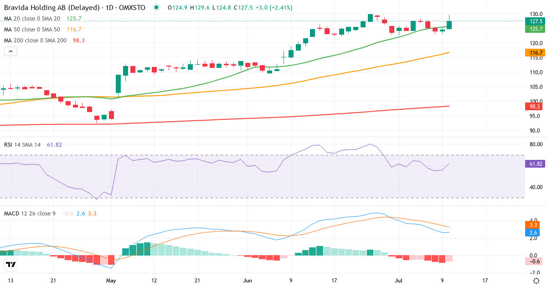Click the Jun label on time axis

248,281
